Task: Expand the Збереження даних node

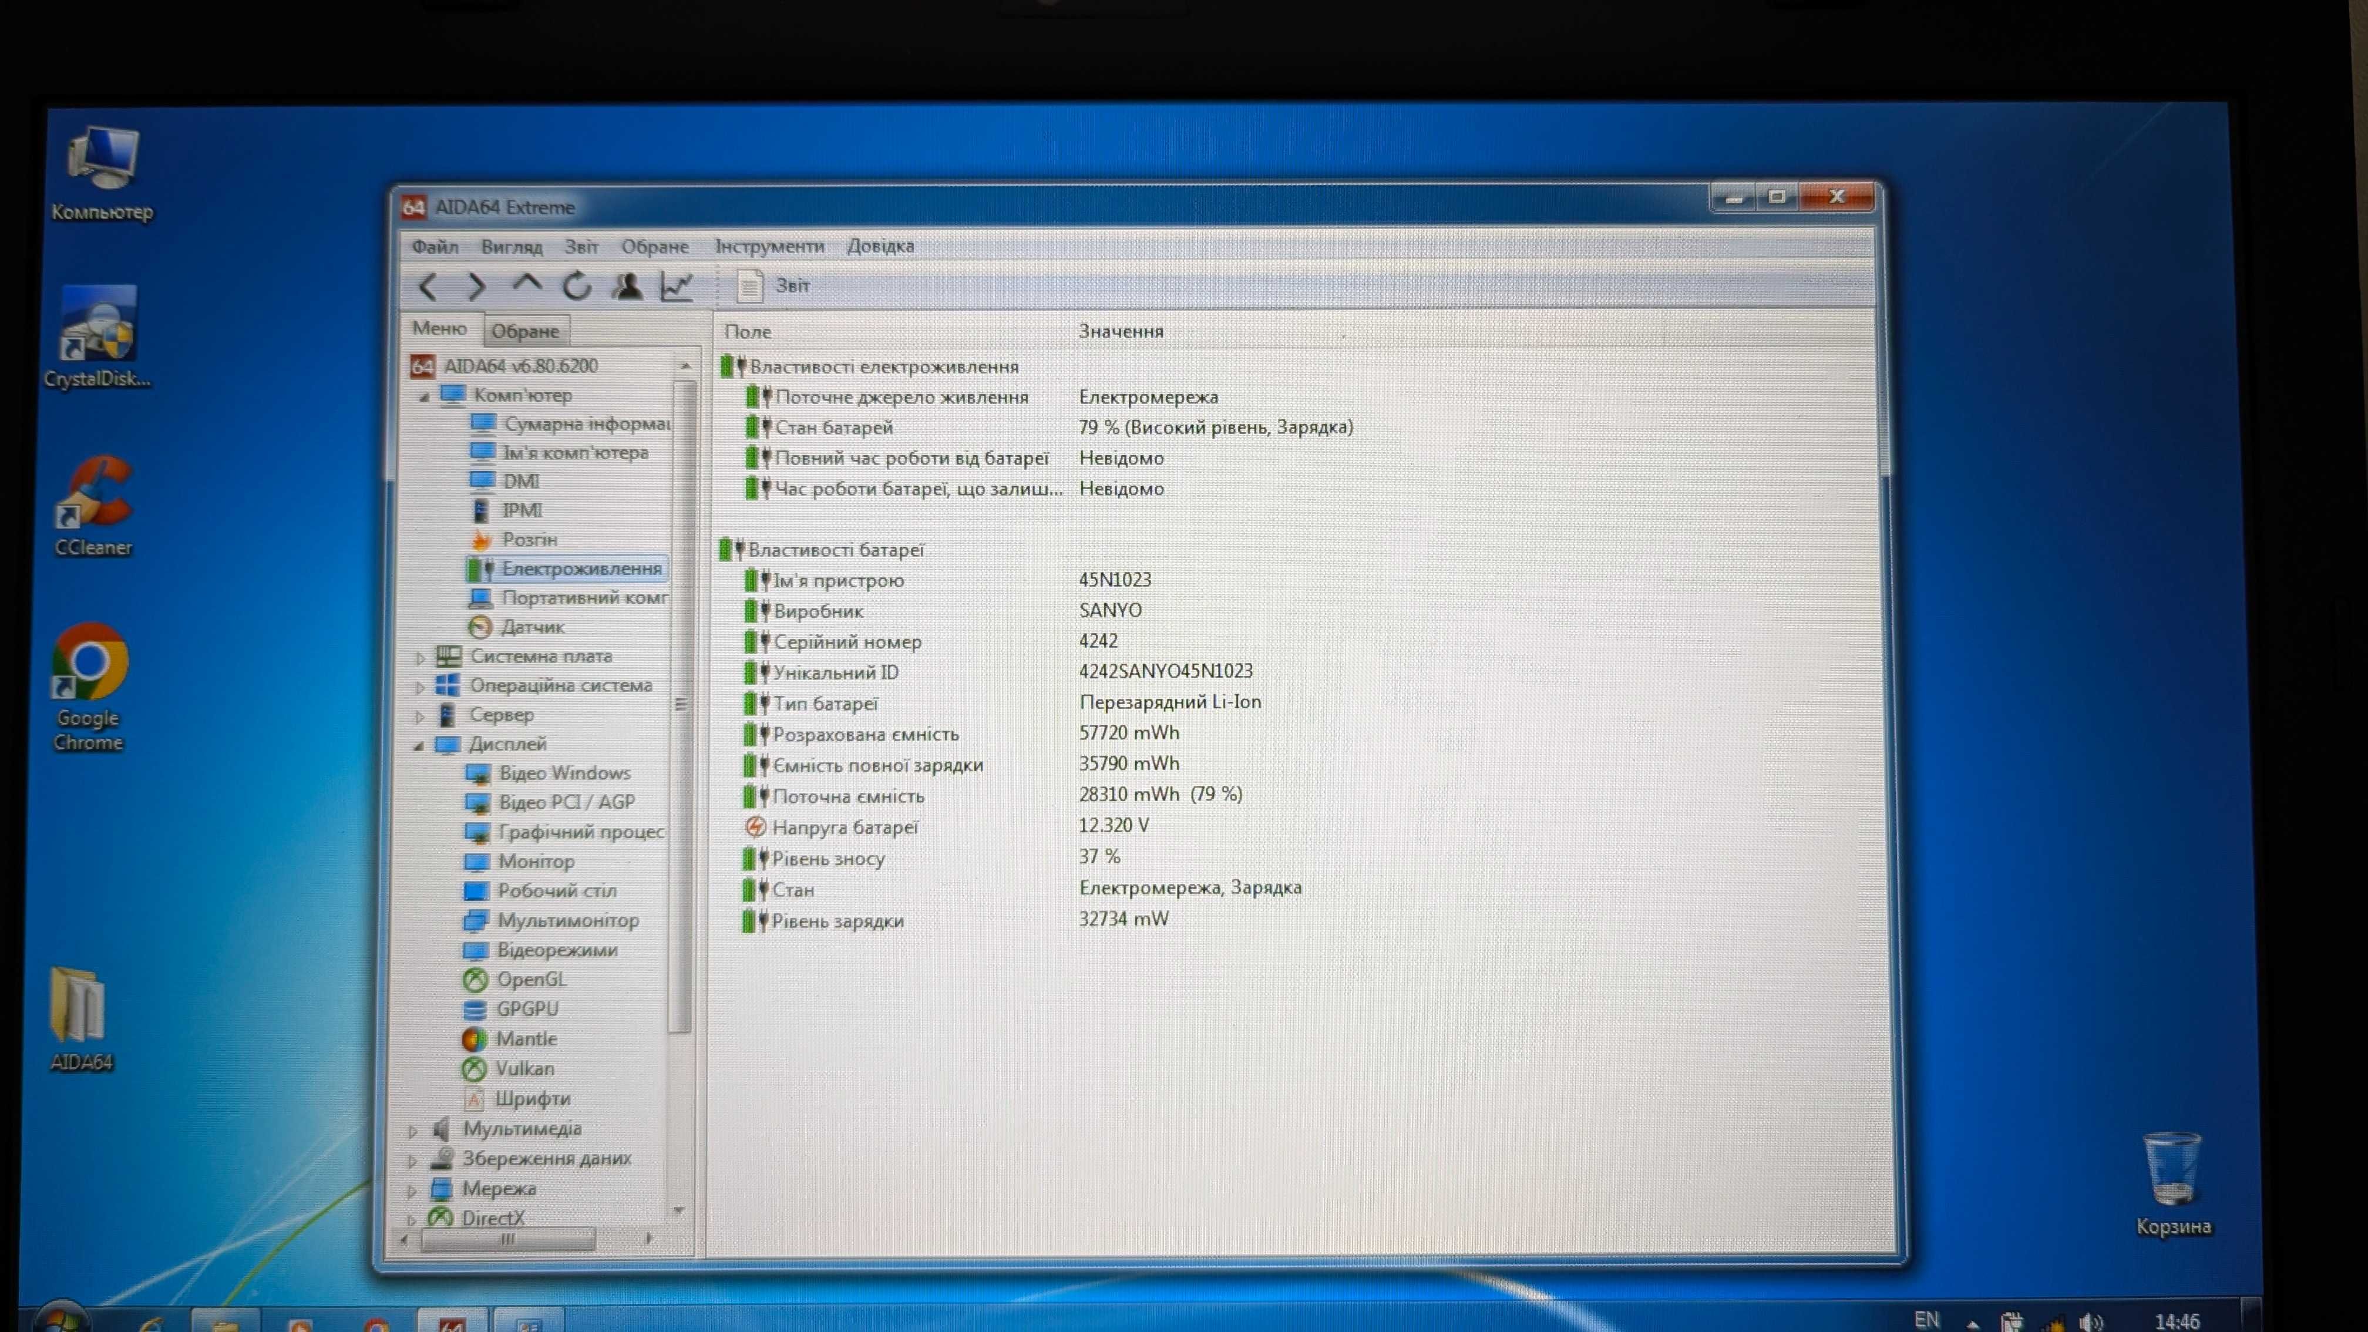Action: [x=413, y=1161]
